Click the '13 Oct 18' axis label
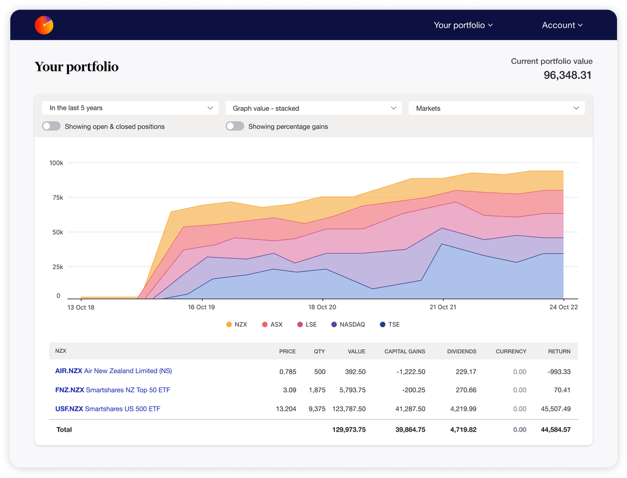Screen dimensions: 627x478 [x=81, y=307]
